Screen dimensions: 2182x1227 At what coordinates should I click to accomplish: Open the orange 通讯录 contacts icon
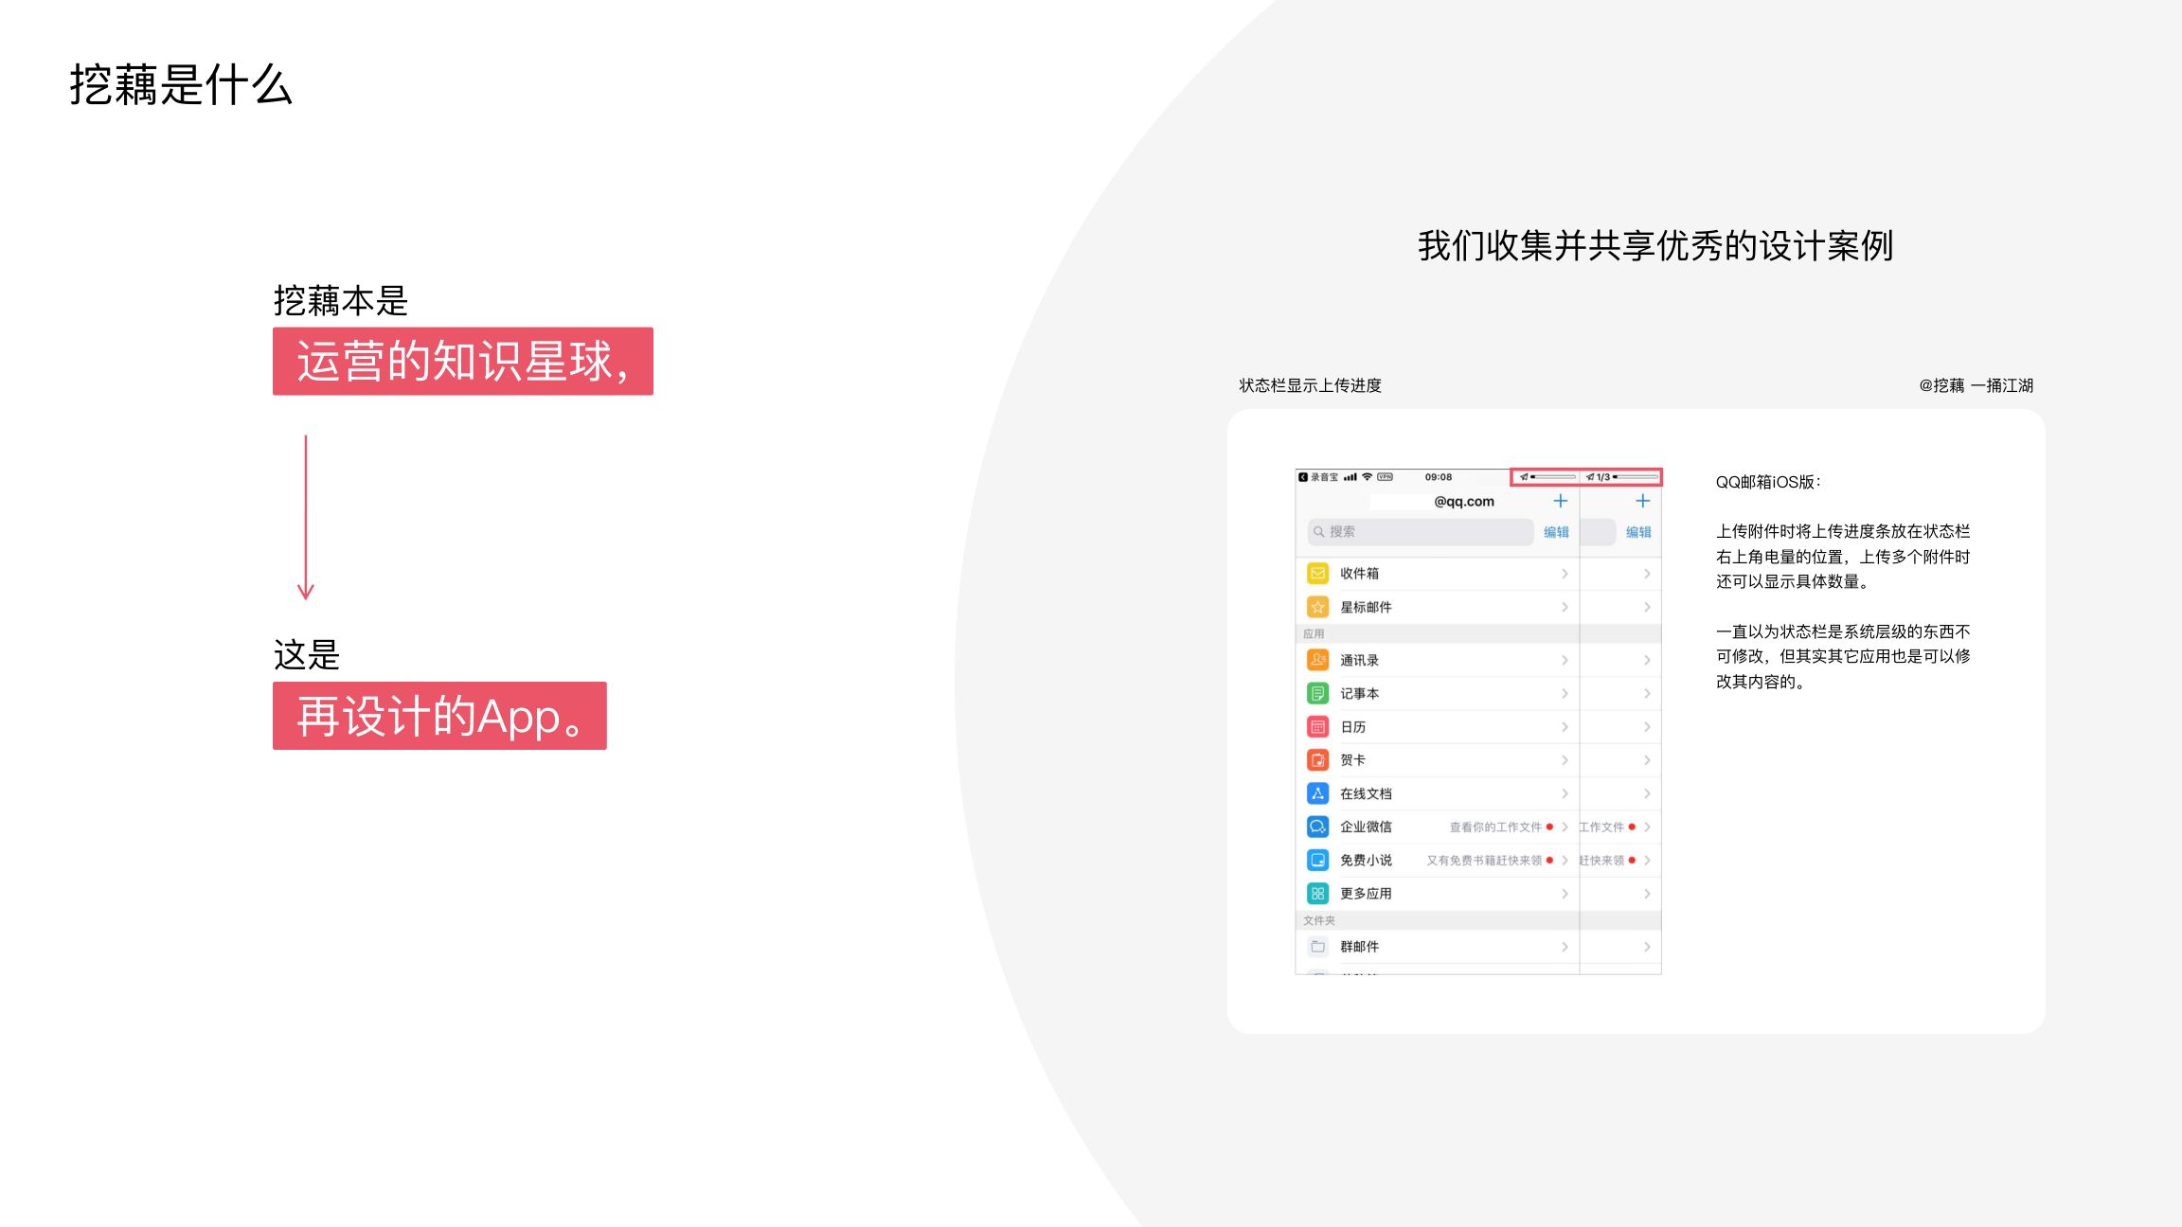coord(1317,660)
